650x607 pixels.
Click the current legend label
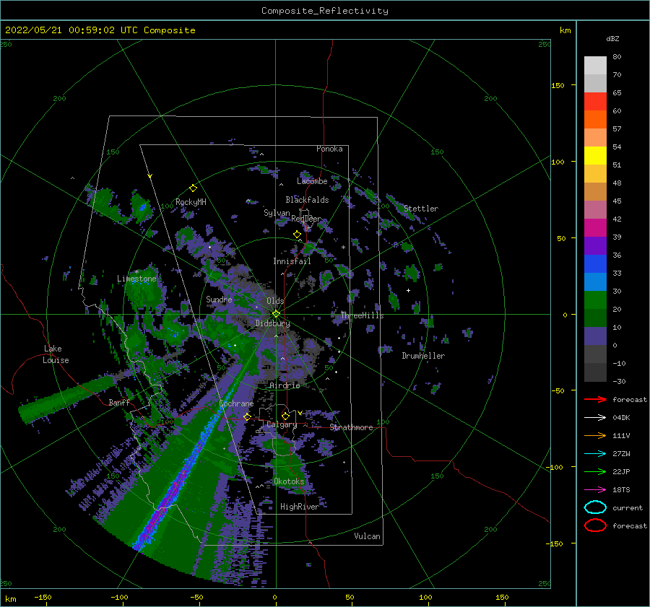click(x=628, y=507)
